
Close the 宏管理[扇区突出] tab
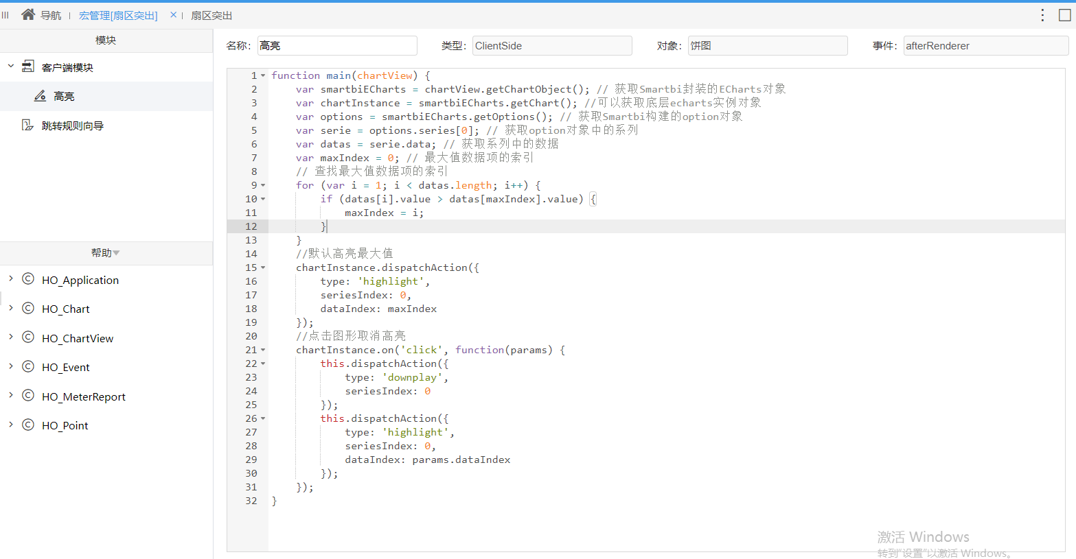point(173,14)
